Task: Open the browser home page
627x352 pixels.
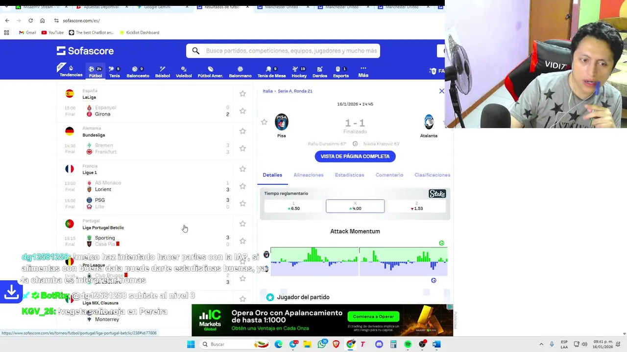Action: pos(42,21)
